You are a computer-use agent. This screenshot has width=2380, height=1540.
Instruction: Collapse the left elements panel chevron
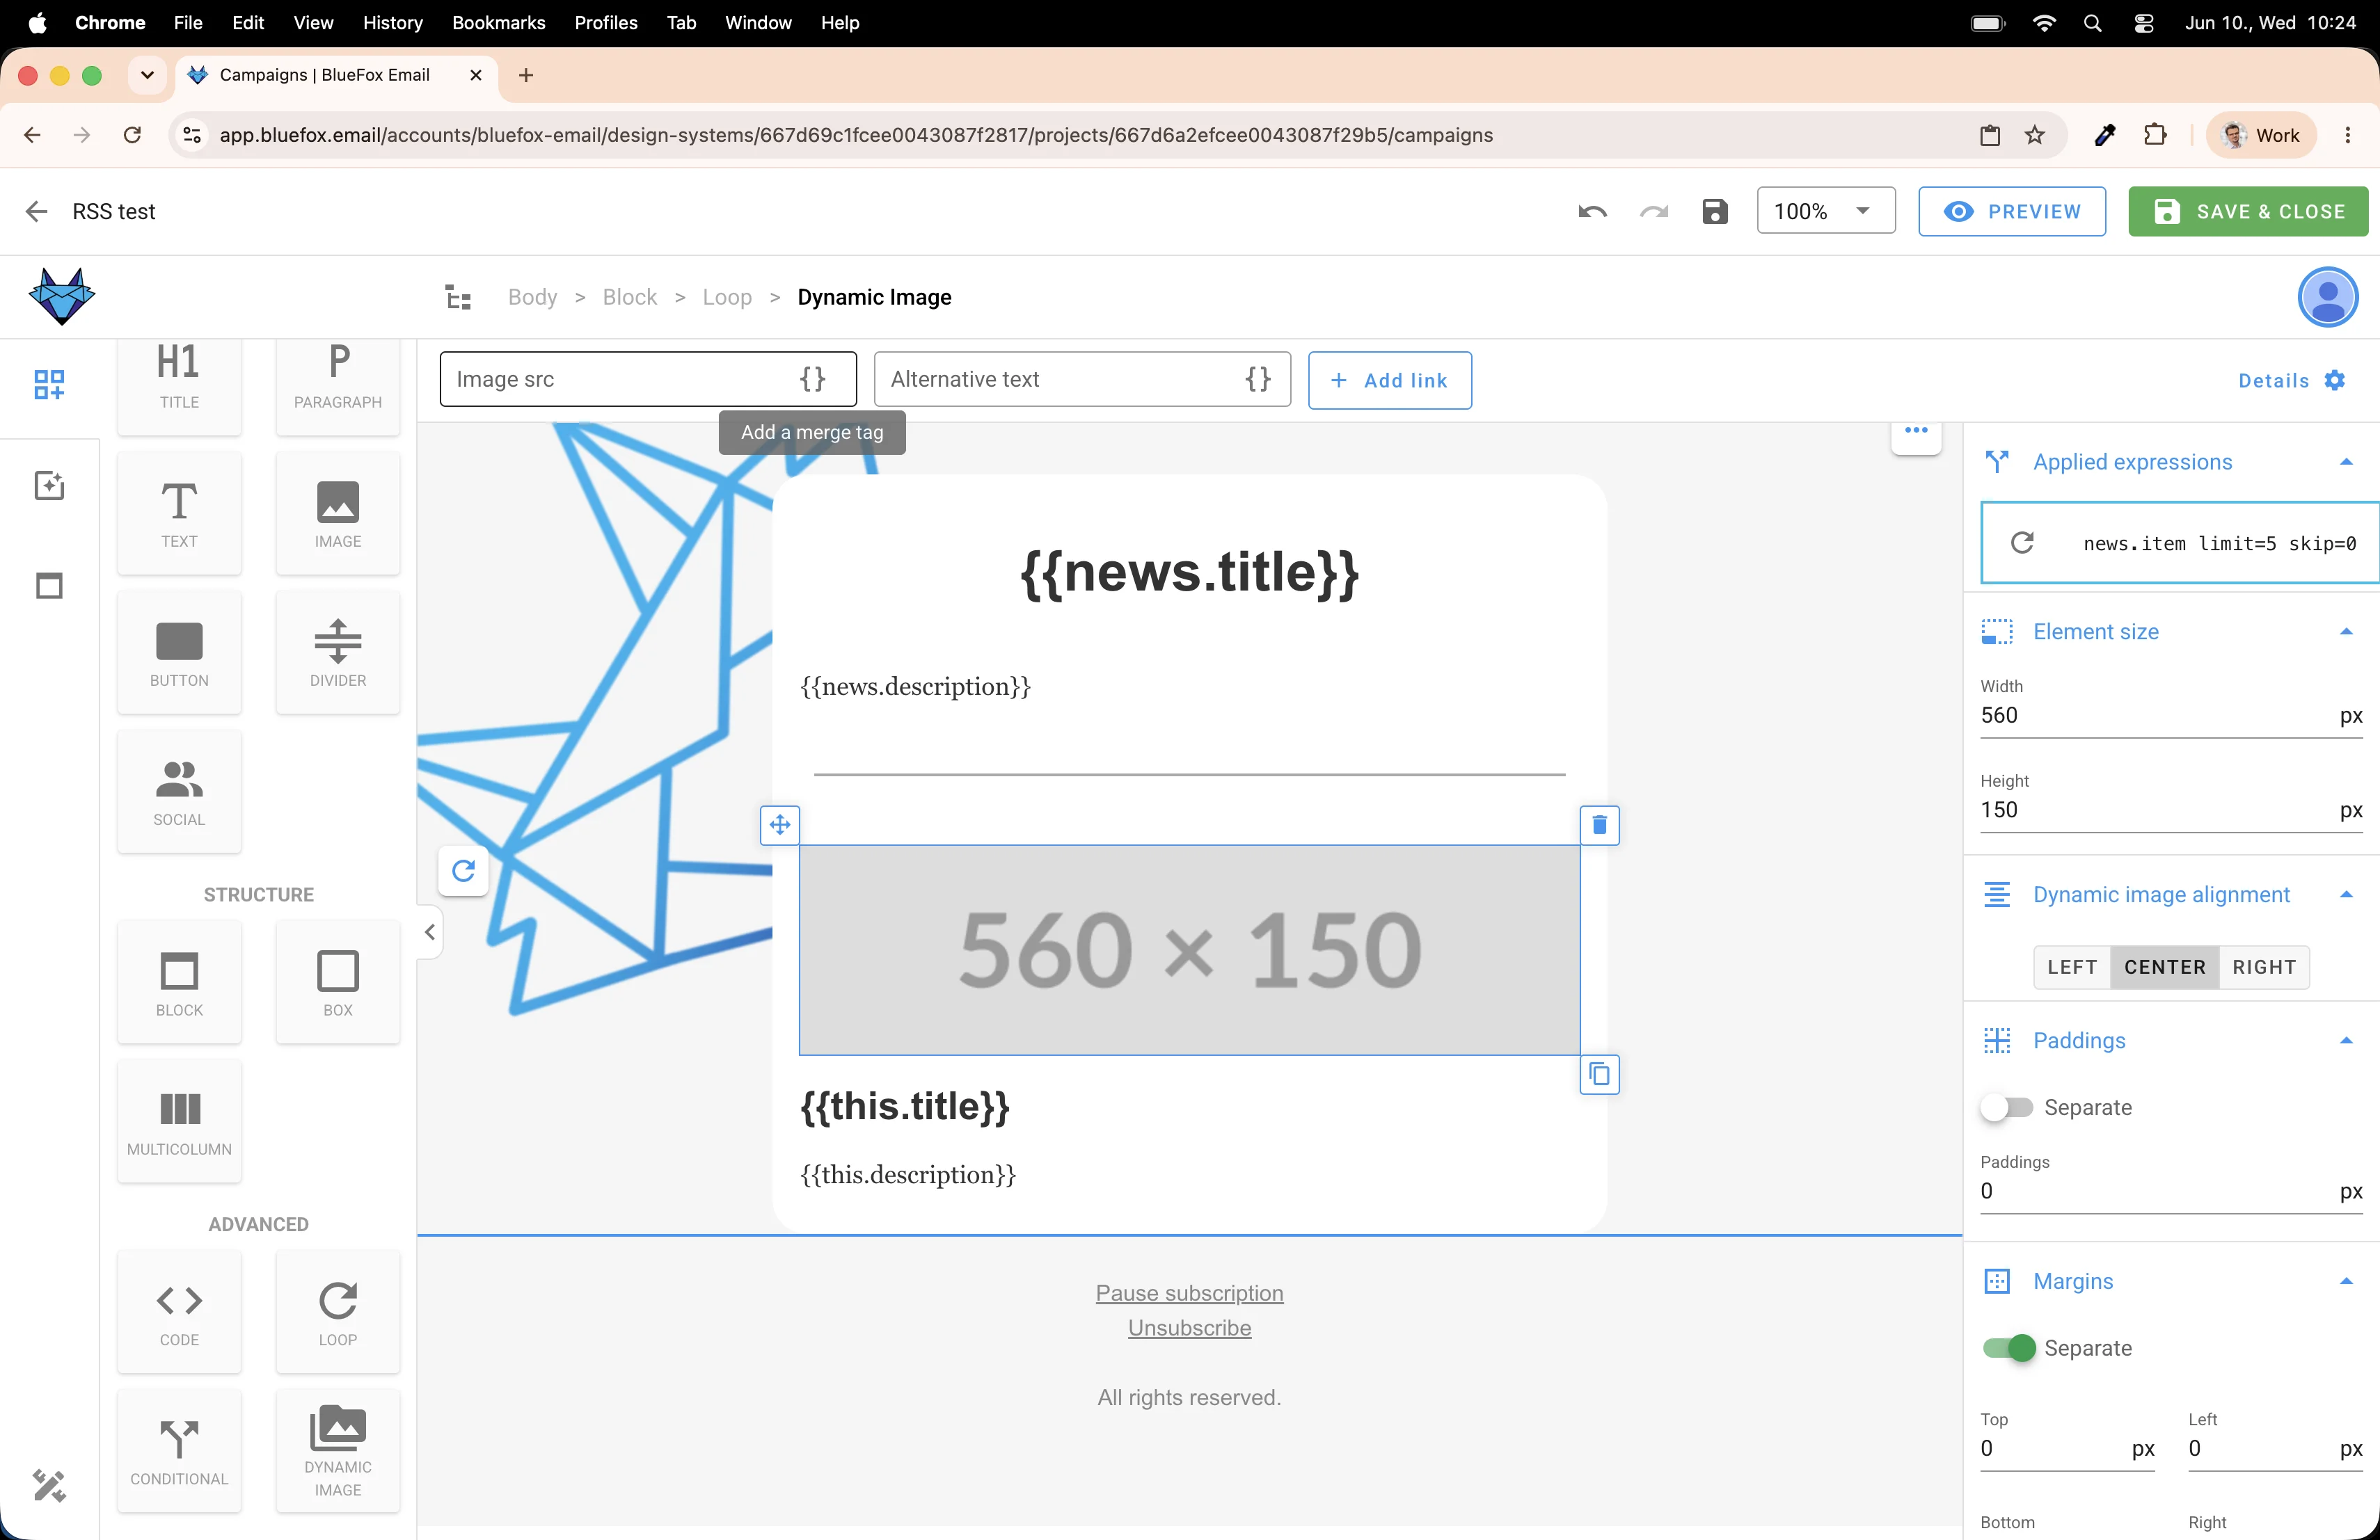point(430,932)
